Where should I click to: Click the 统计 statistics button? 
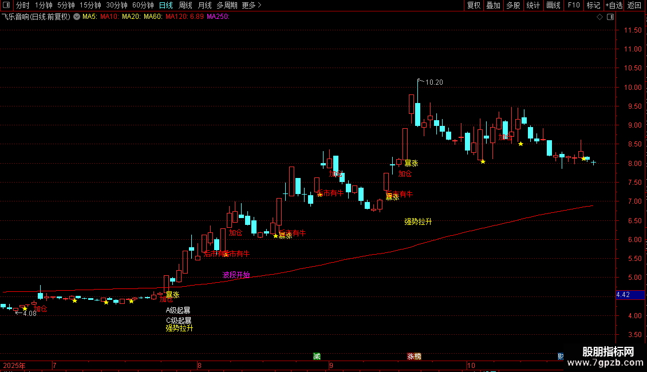(532, 5)
